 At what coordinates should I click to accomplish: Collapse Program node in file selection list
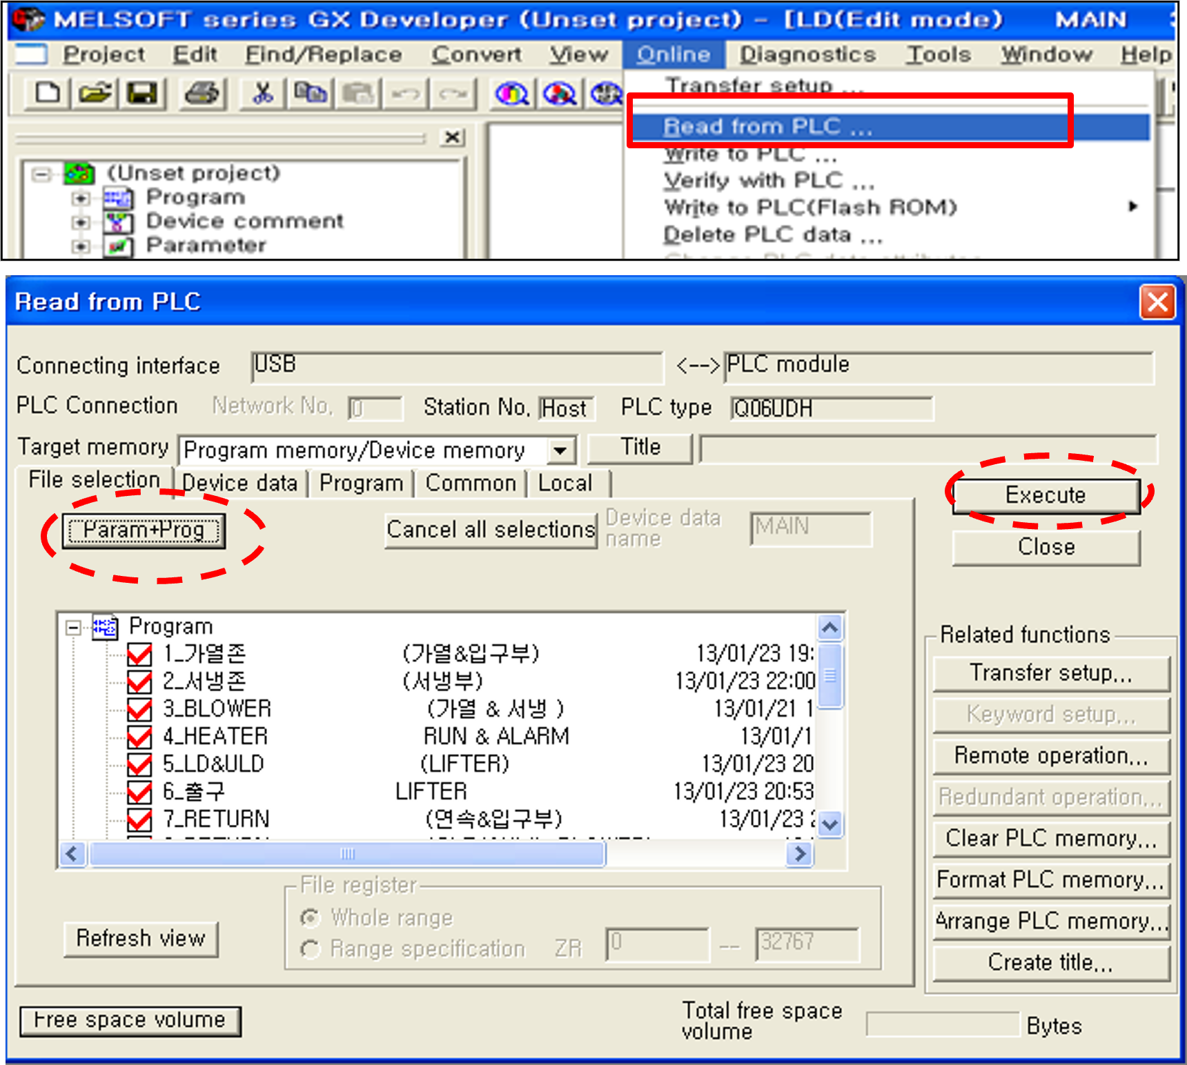(x=72, y=628)
